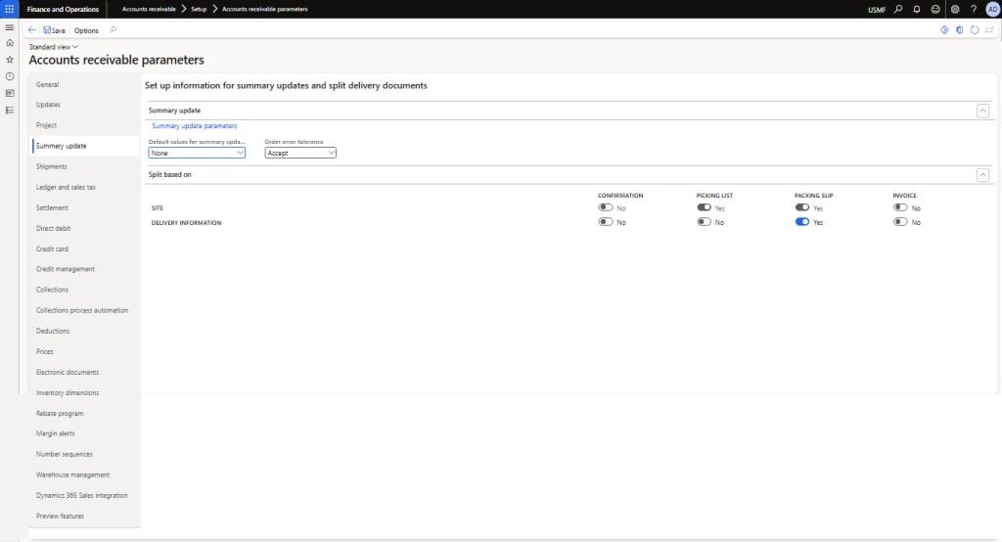Open Favorites star in navigation sidebar
The height and width of the screenshot is (542, 1002).
(x=10, y=60)
